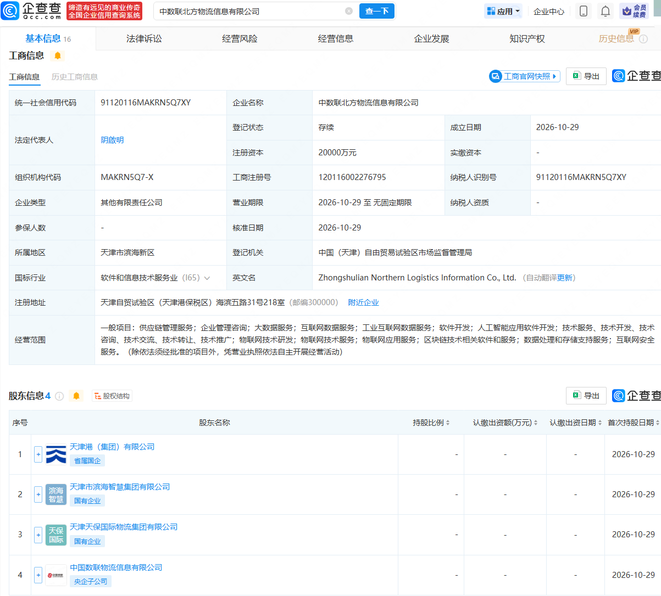The height and width of the screenshot is (596, 661).
Task: Open the 知识产权 tab
Action: click(x=527, y=38)
